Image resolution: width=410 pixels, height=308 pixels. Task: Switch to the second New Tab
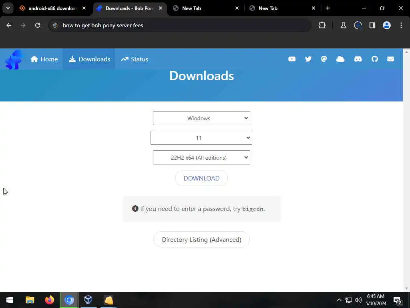(x=282, y=8)
